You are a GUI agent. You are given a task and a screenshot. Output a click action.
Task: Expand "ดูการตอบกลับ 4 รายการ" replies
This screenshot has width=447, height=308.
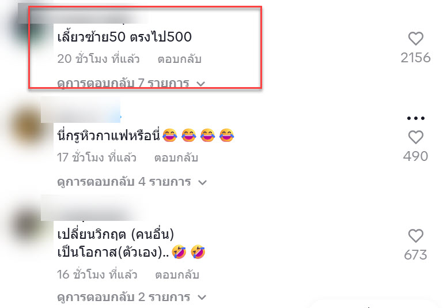point(132,182)
